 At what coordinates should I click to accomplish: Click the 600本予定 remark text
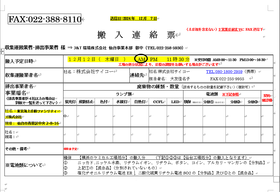point(70,149)
